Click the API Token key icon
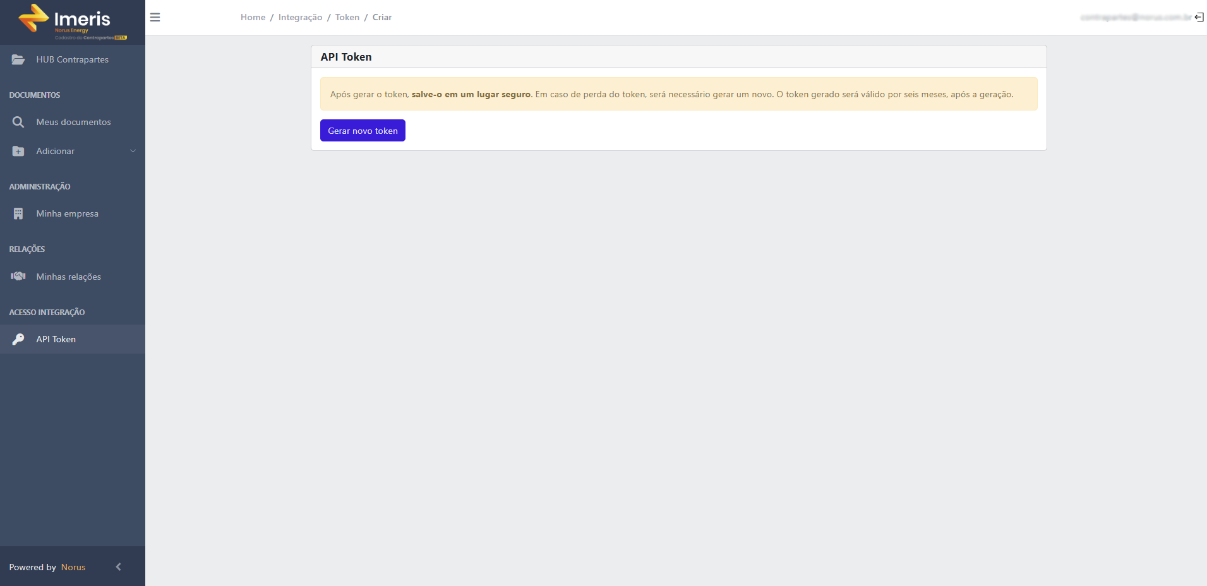 [x=18, y=339]
